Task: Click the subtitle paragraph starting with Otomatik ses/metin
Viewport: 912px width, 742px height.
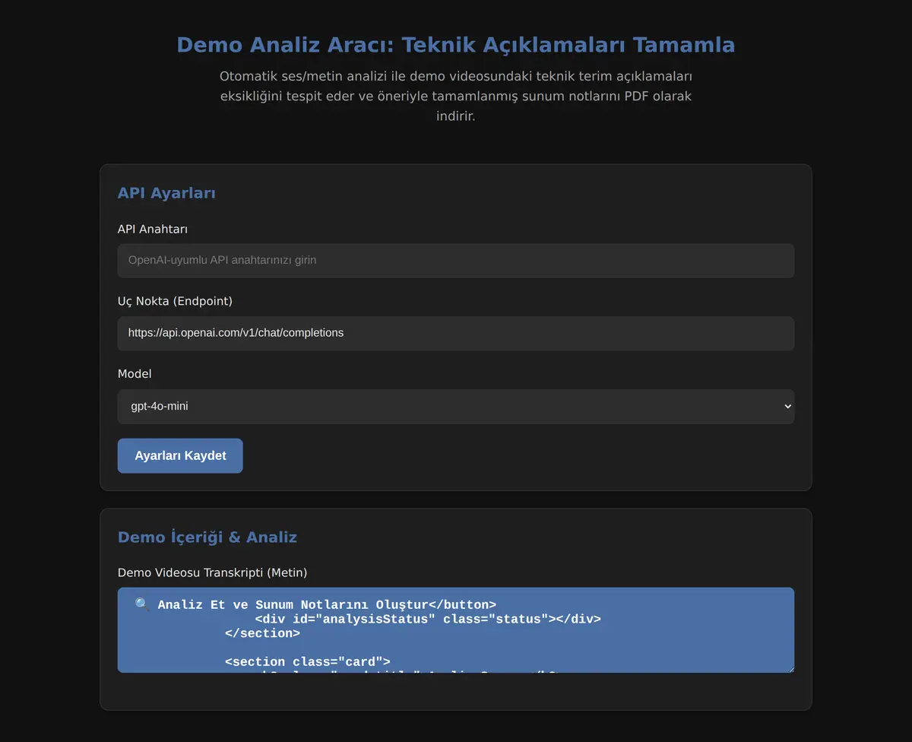Action: pyautogui.click(x=456, y=97)
